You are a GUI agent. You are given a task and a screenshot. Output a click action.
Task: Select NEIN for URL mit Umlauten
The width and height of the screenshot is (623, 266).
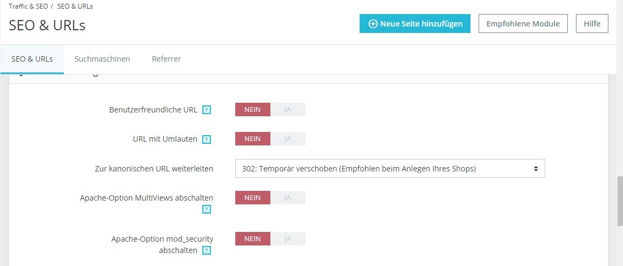tap(253, 138)
